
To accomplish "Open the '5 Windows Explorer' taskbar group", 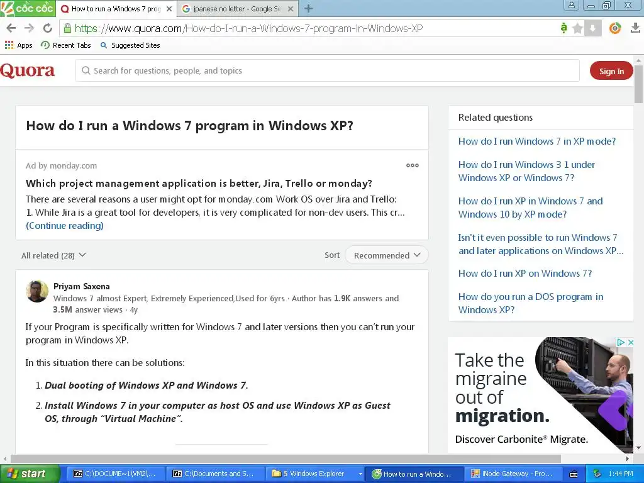I will (314, 474).
